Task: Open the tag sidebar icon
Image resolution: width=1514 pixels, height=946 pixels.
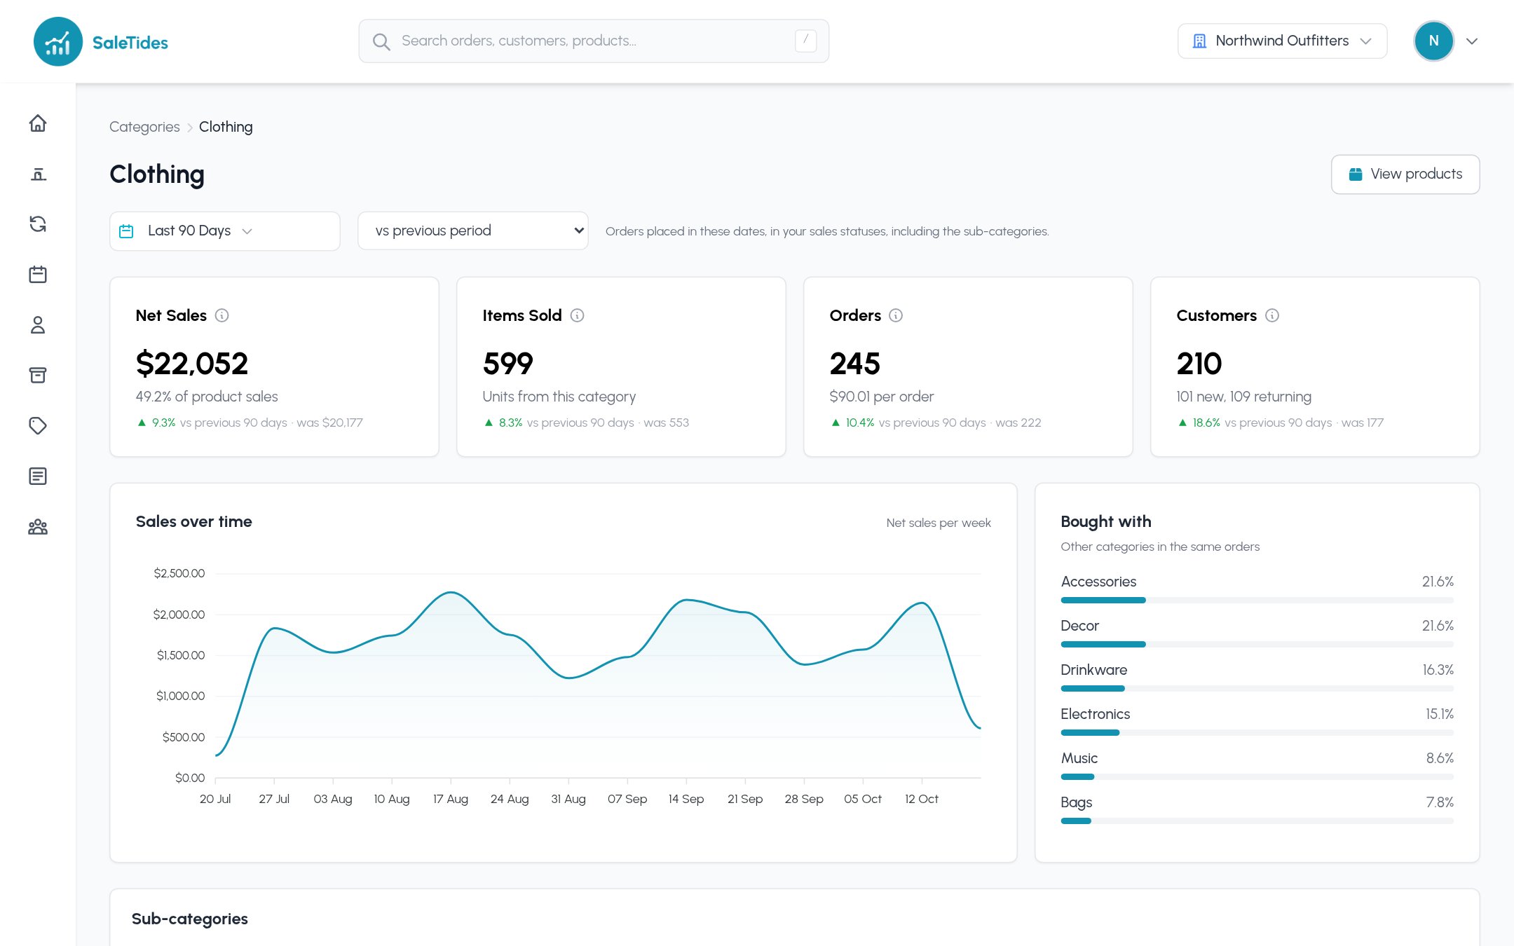Action: tap(38, 426)
